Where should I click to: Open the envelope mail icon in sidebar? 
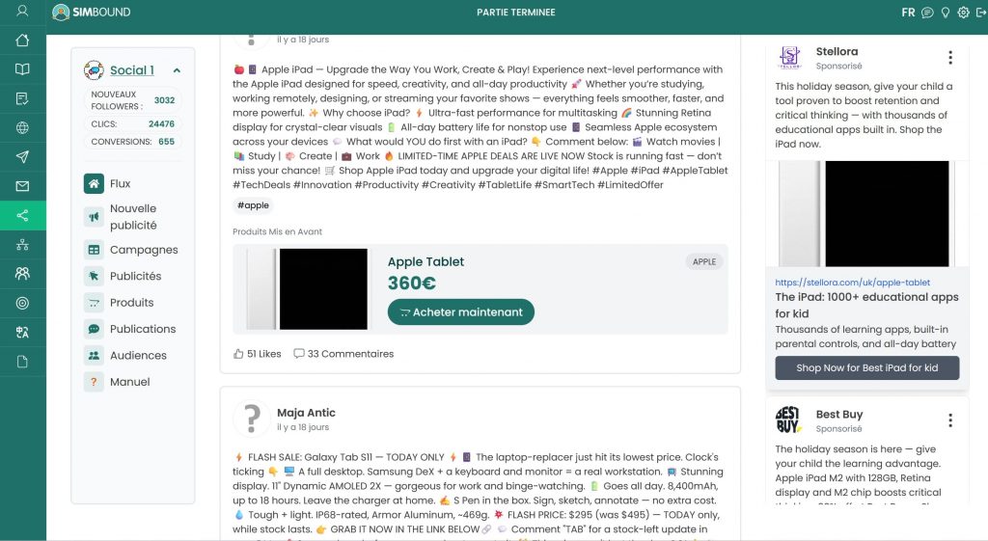coord(23,186)
